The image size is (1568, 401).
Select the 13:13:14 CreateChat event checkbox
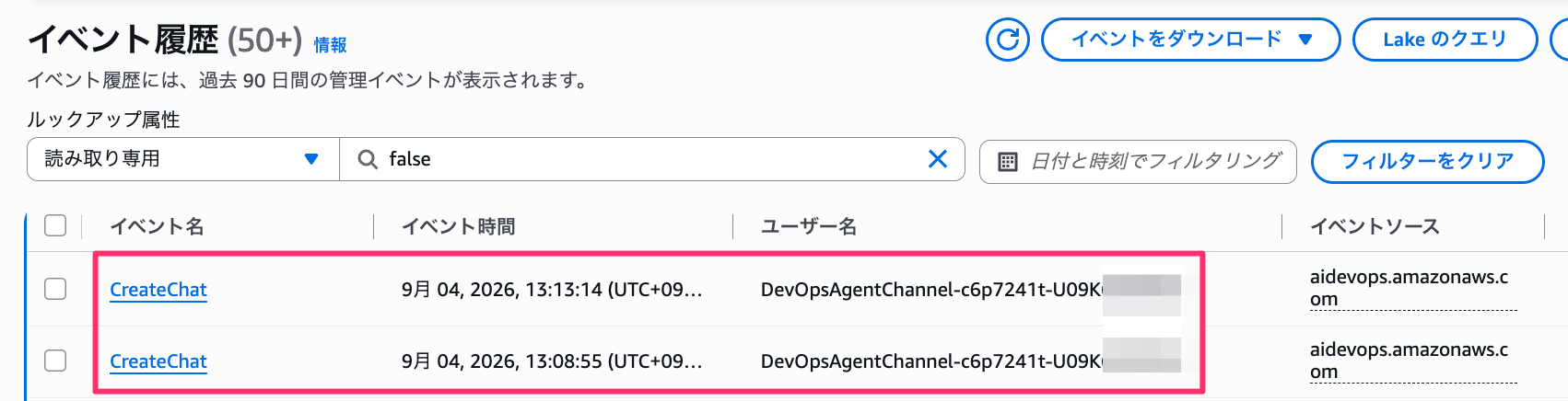pyautogui.click(x=55, y=289)
